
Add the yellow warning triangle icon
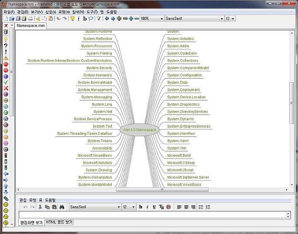click(x=6, y=58)
